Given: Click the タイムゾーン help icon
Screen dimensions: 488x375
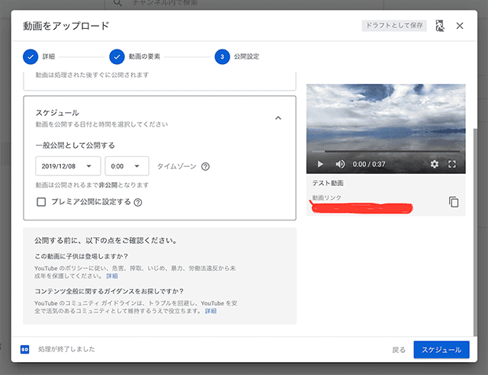Looking at the screenshot, I should coord(205,167).
